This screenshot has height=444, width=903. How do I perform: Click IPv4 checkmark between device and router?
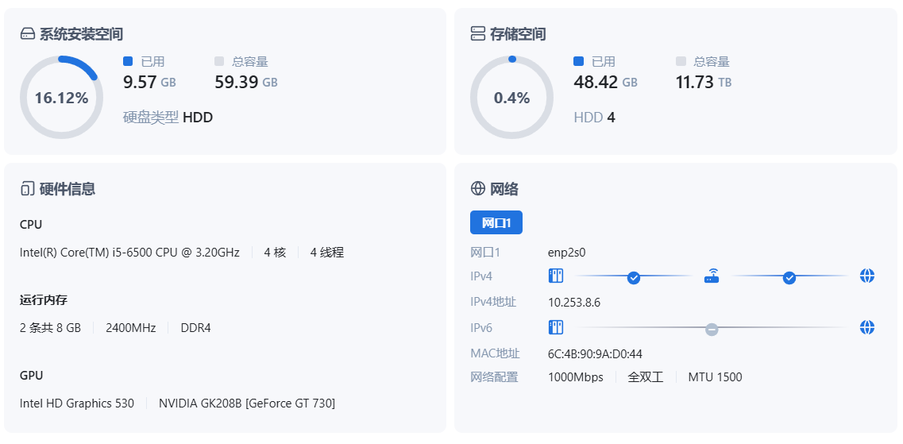634,277
